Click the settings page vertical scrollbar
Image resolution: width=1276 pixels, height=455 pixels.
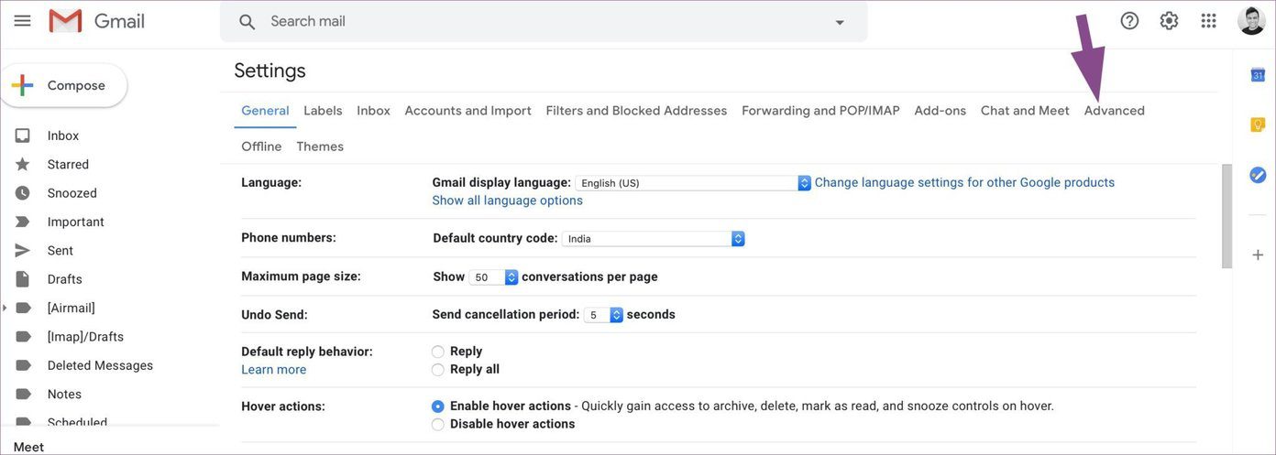point(1226,217)
